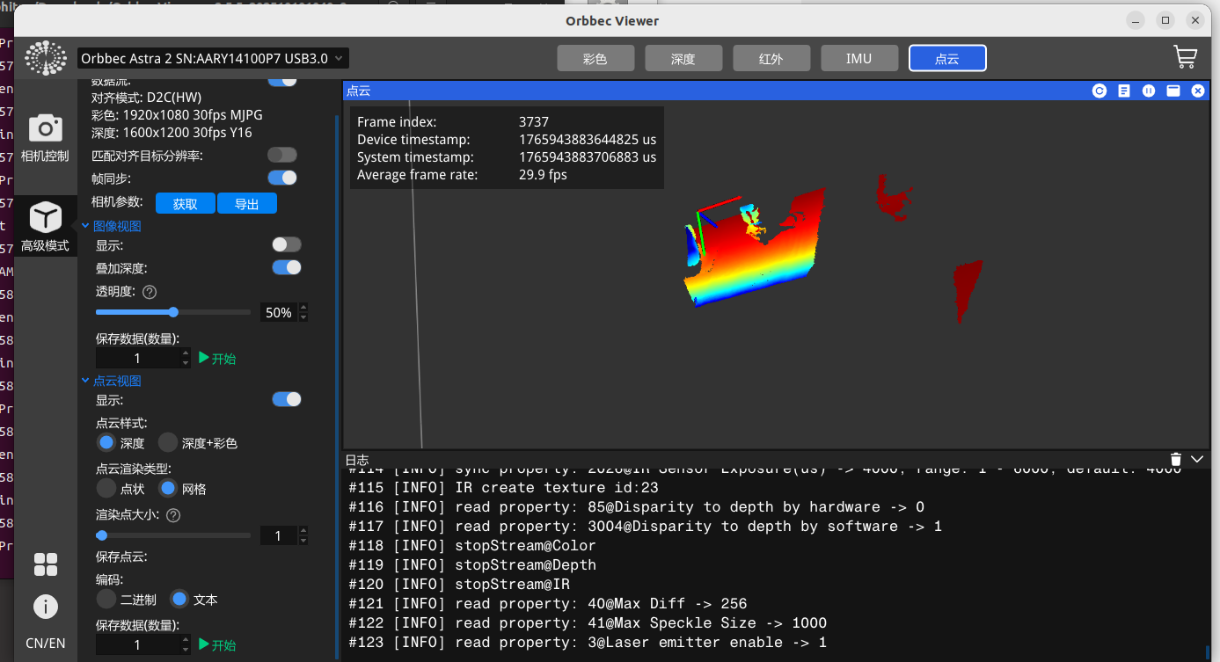Collapse the 图像视图 section
The height and width of the screenshot is (662, 1220).
pyautogui.click(x=85, y=226)
